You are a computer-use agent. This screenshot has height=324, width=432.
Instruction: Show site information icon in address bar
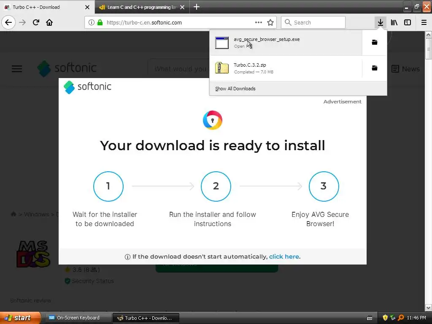tap(92, 22)
